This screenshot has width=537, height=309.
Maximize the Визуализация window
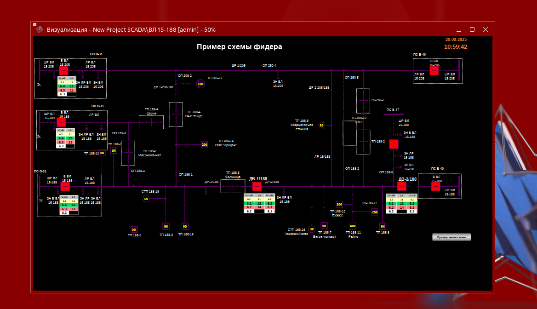[x=472, y=29]
